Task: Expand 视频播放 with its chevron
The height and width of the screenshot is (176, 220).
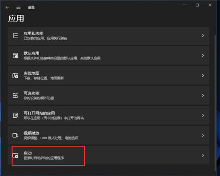Action: (203, 135)
